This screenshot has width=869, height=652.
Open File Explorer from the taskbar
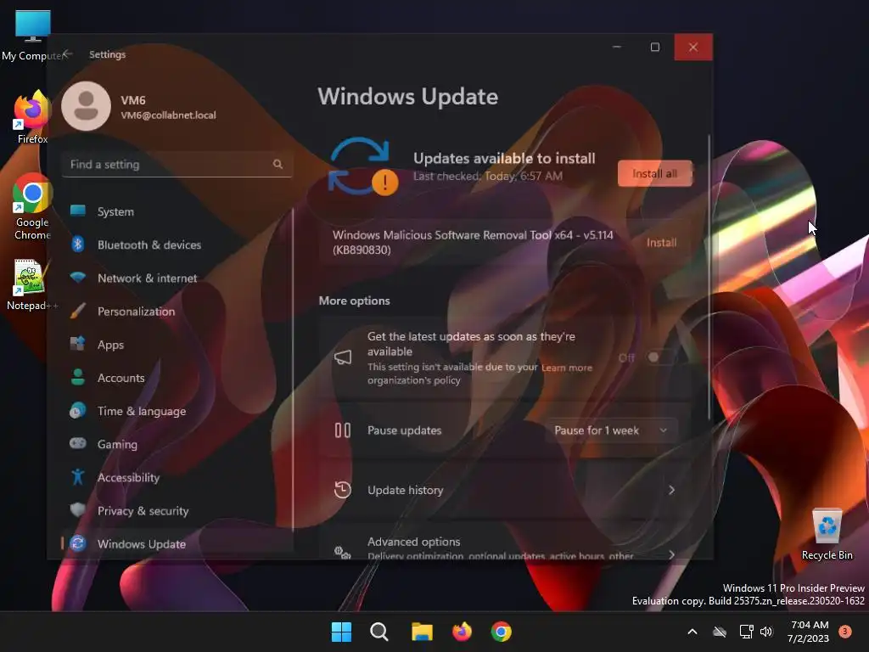(422, 632)
